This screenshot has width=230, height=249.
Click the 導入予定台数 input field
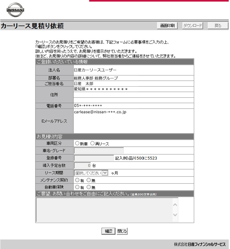tap(82, 166)
